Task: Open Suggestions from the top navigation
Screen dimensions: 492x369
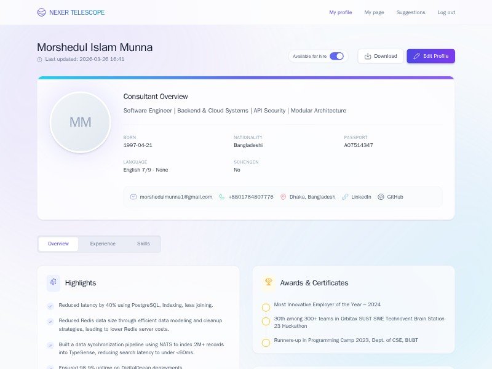Action: 410,12
